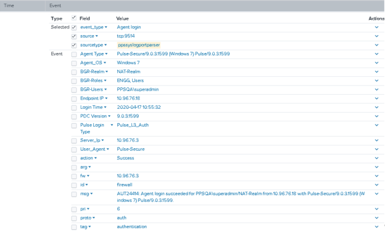Screen dimensions: 385x235
Task: Open the Endpoint IP field dropdown
Action: (106, 98)
